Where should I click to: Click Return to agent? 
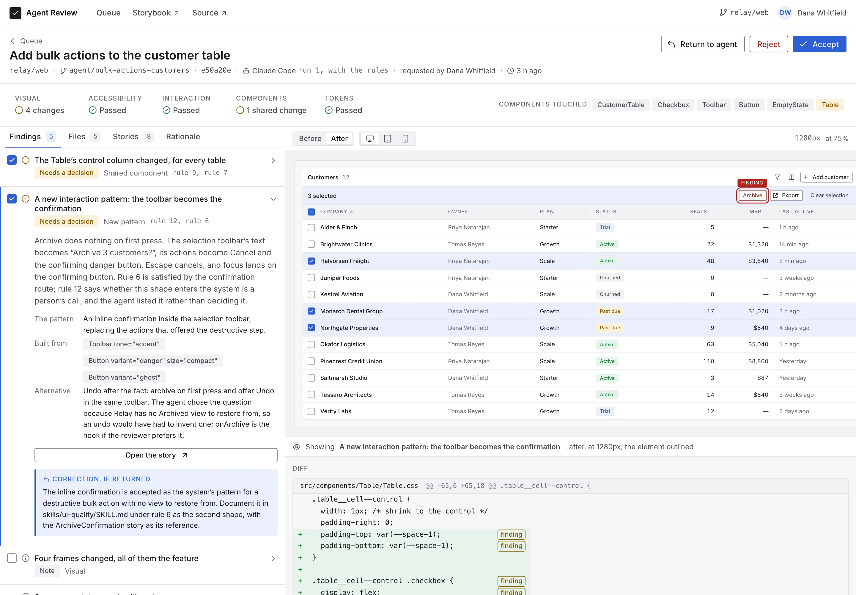(x=703, y=44)
